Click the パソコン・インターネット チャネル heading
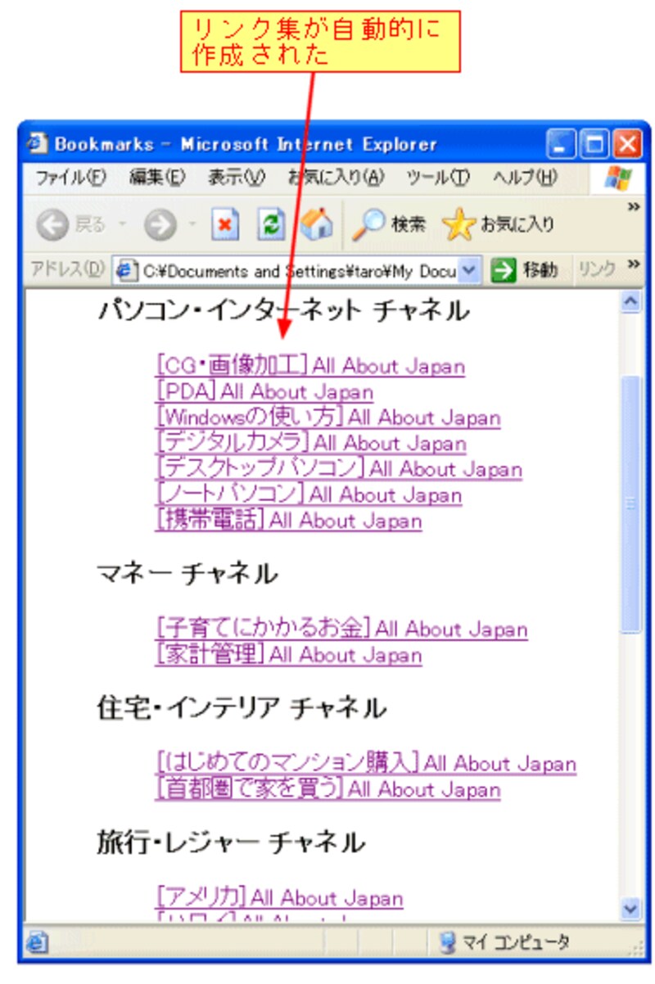 (x=283, y=311)
